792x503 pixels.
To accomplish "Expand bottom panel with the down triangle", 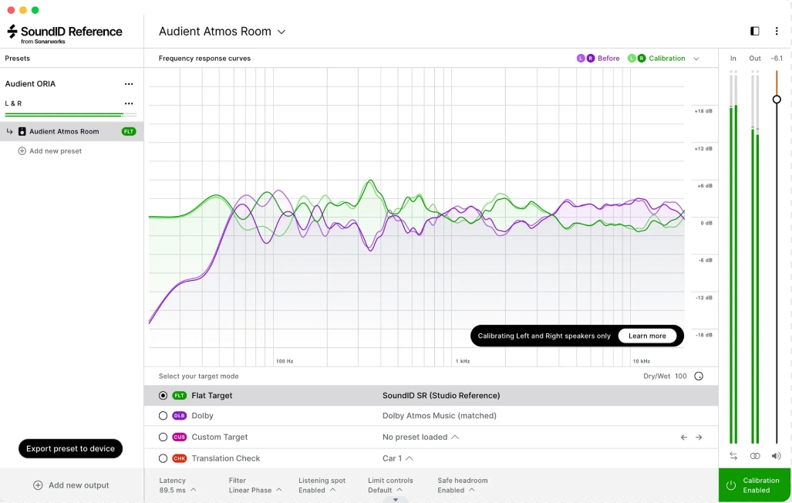I will point(396,500).
